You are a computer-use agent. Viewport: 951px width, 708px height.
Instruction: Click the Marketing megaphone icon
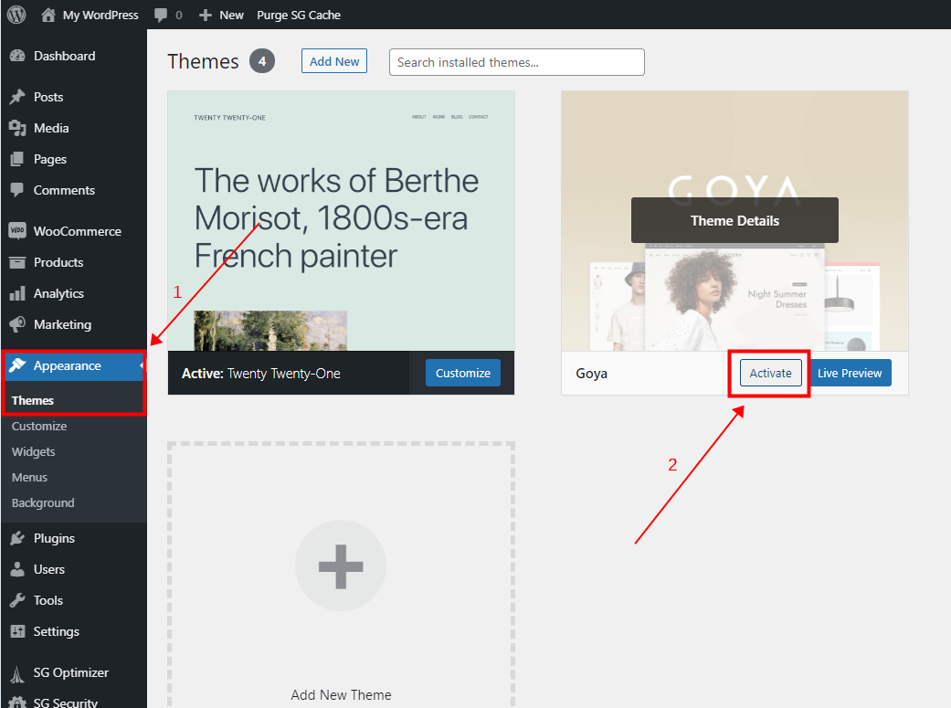[17, 324]
